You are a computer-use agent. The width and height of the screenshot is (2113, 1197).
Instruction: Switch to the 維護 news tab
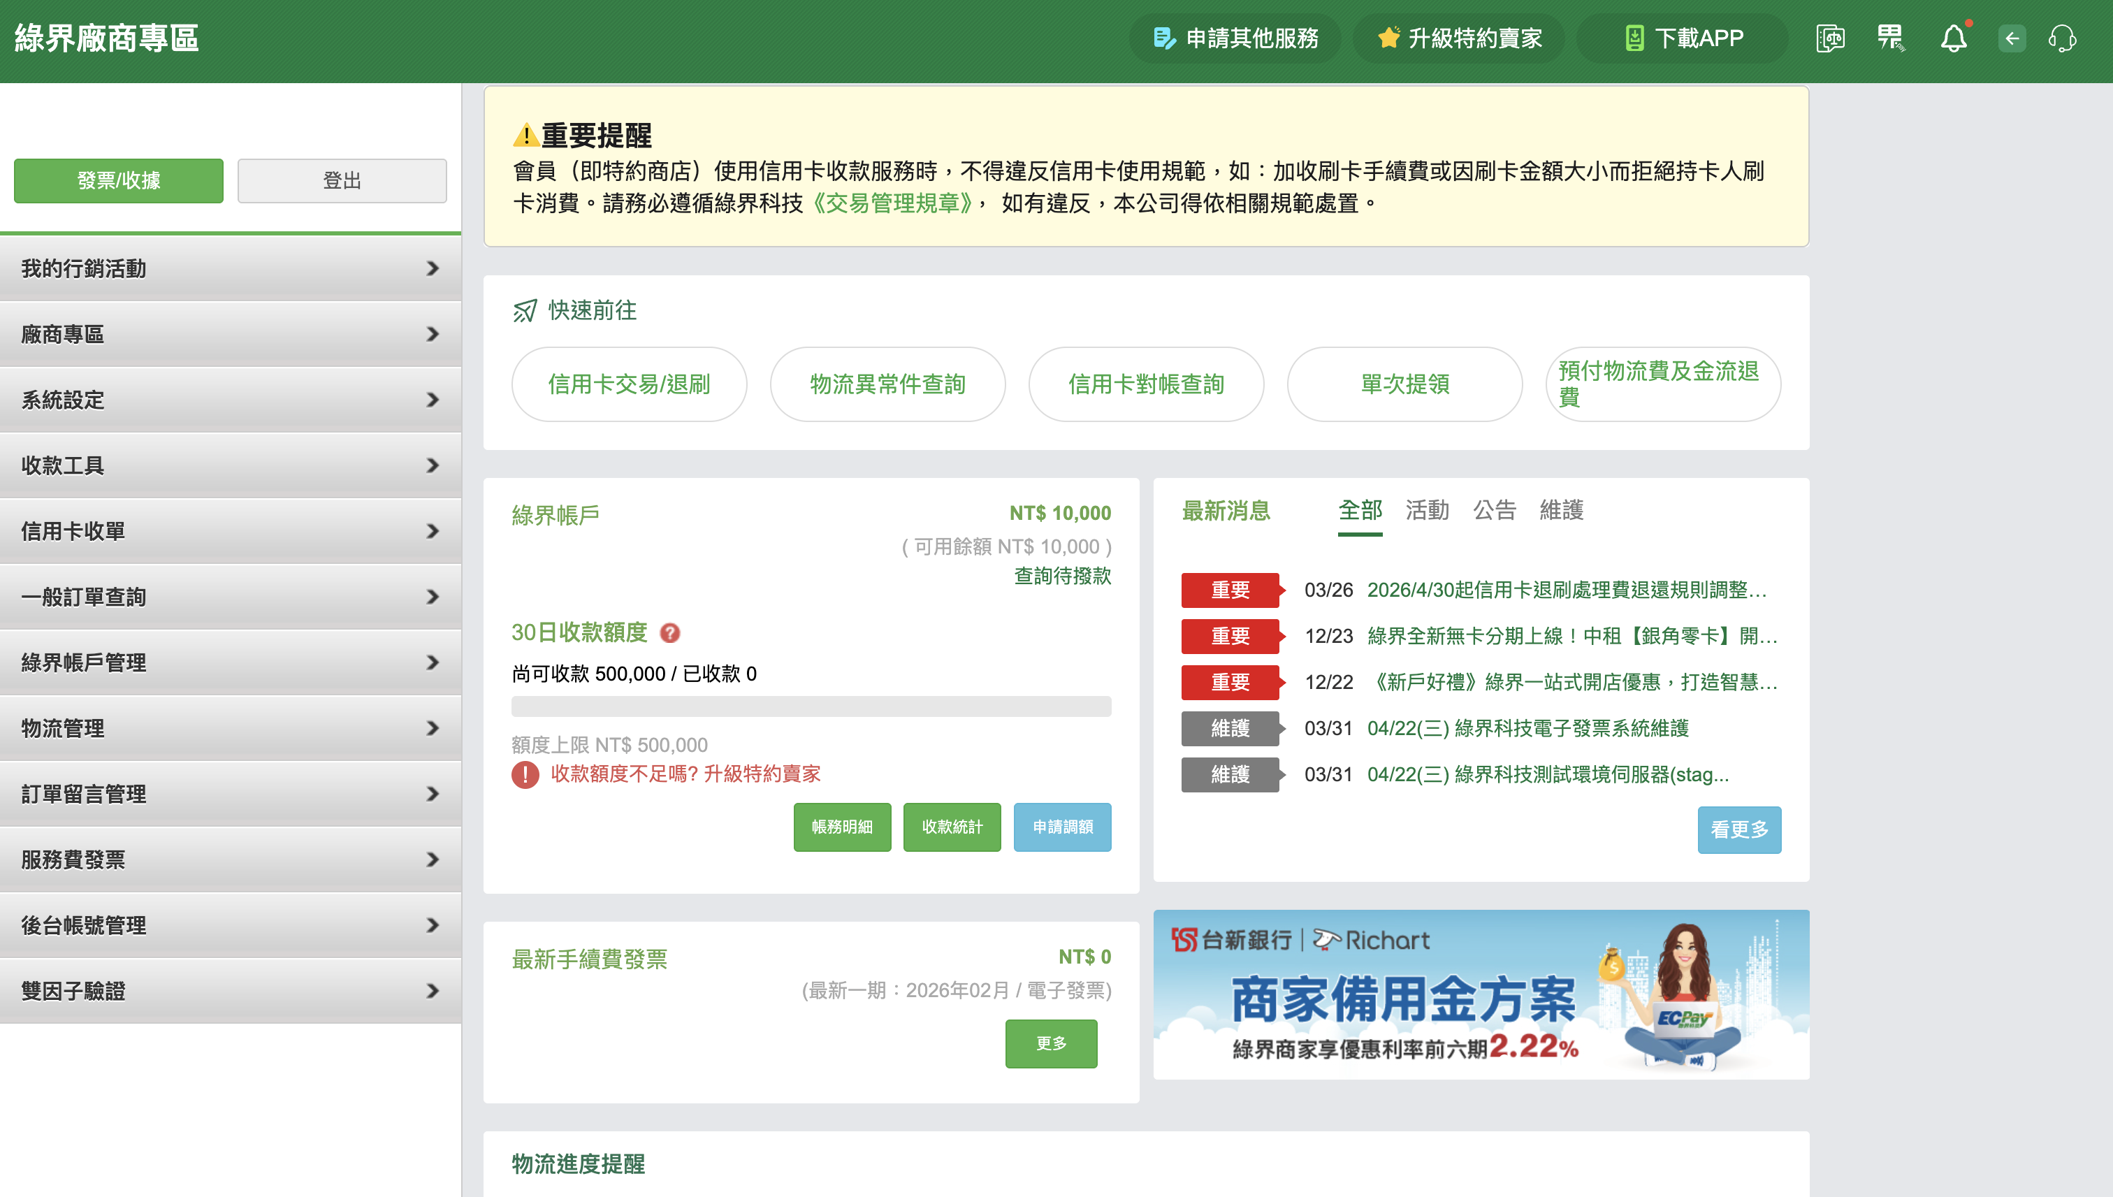coord(1562,511)
